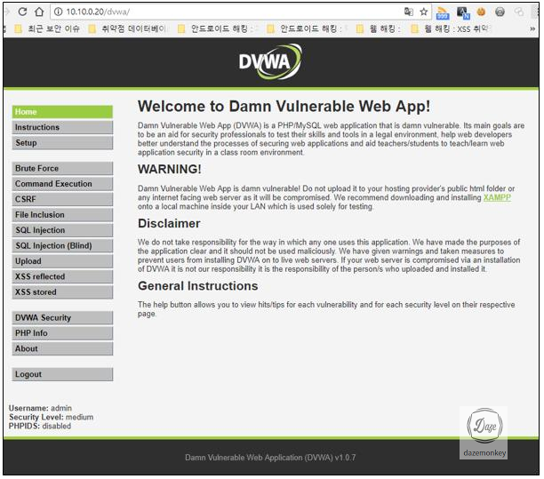This screenshot has width=544, height=479.
Task: Open the gray round extension icon
Action: click(500, 12)
